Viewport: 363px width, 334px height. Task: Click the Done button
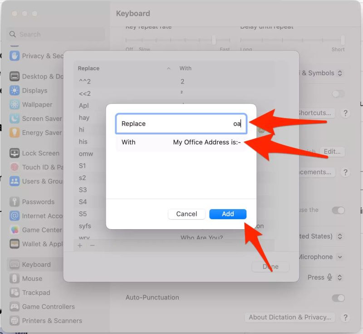click(270, 267)
